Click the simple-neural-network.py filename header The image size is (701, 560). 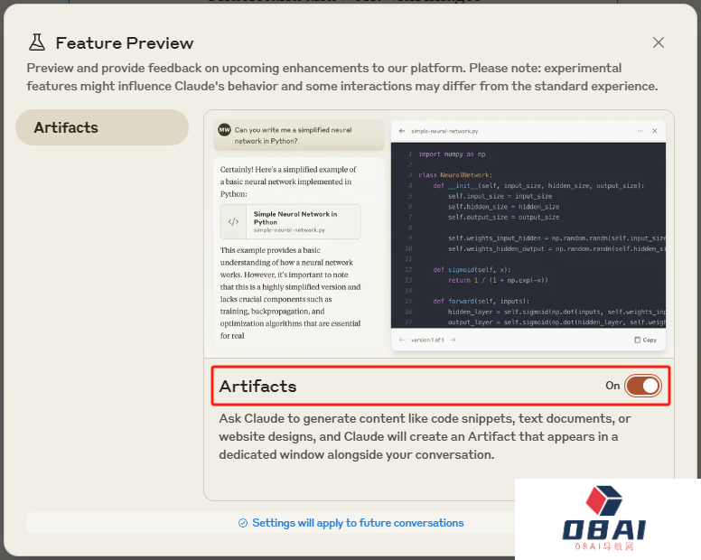444,131
